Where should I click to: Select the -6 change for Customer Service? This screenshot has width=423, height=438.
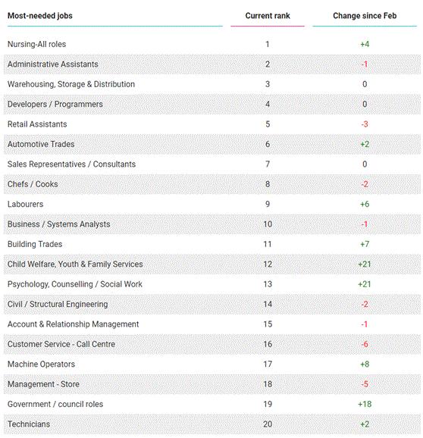pyautogui.click(x=365, y=345)
